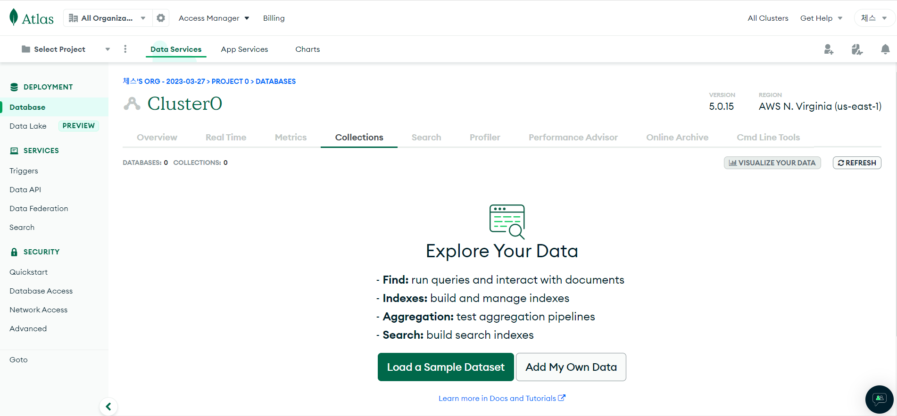Click the invite user icon
The height and width of the screenshot is (416, 897).
(829, 49)
